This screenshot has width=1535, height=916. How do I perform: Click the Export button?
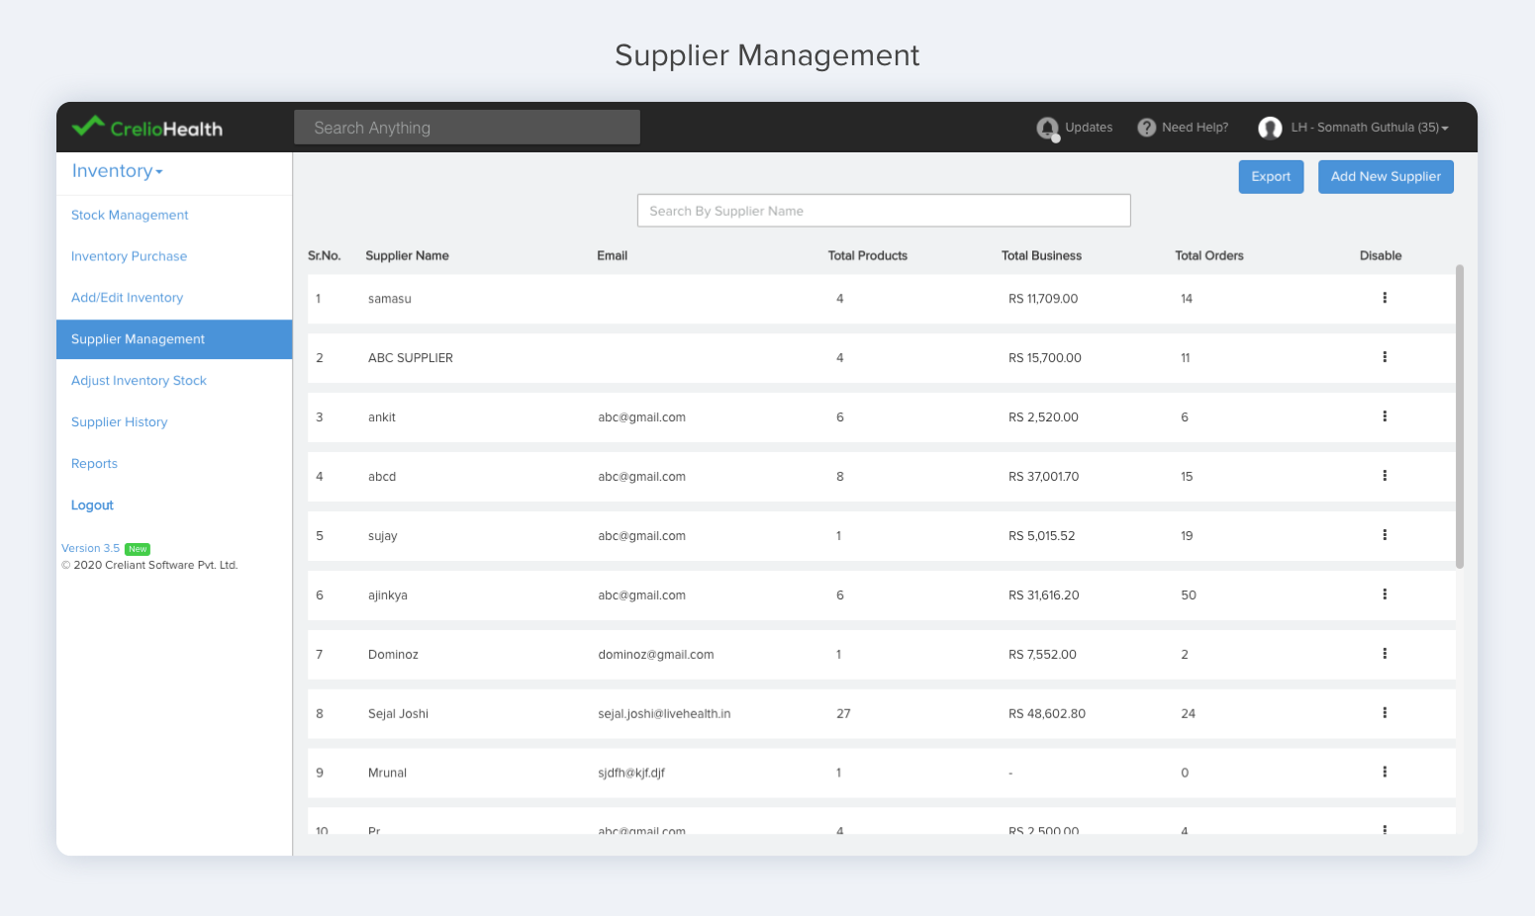tap(1271, 177)
